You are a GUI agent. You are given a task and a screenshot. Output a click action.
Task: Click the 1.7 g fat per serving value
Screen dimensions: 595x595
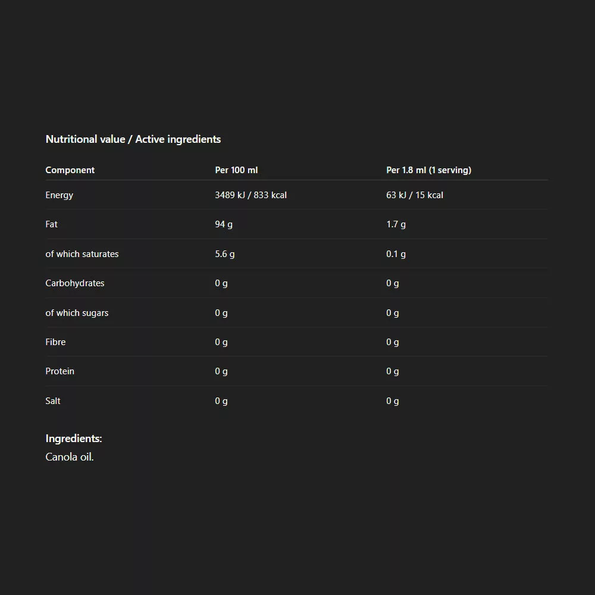coord(396,224)
